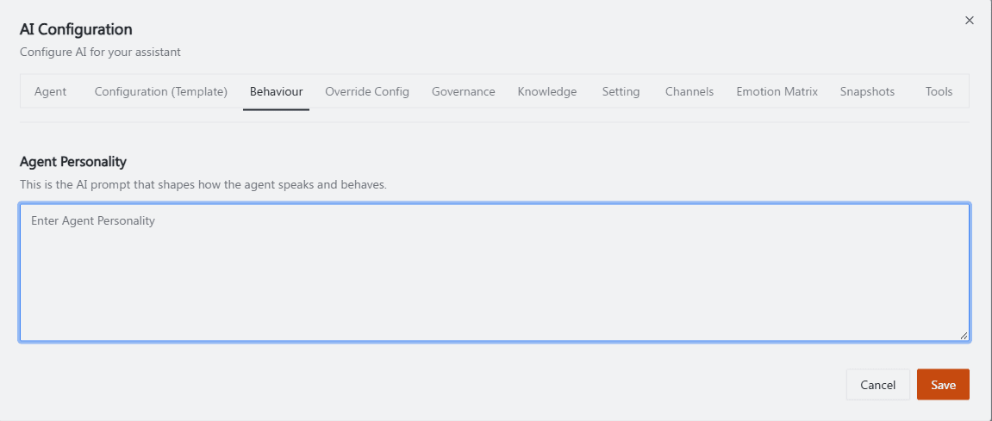
Task: Cancel the configuration changes
Action: [x=877, y=384]
